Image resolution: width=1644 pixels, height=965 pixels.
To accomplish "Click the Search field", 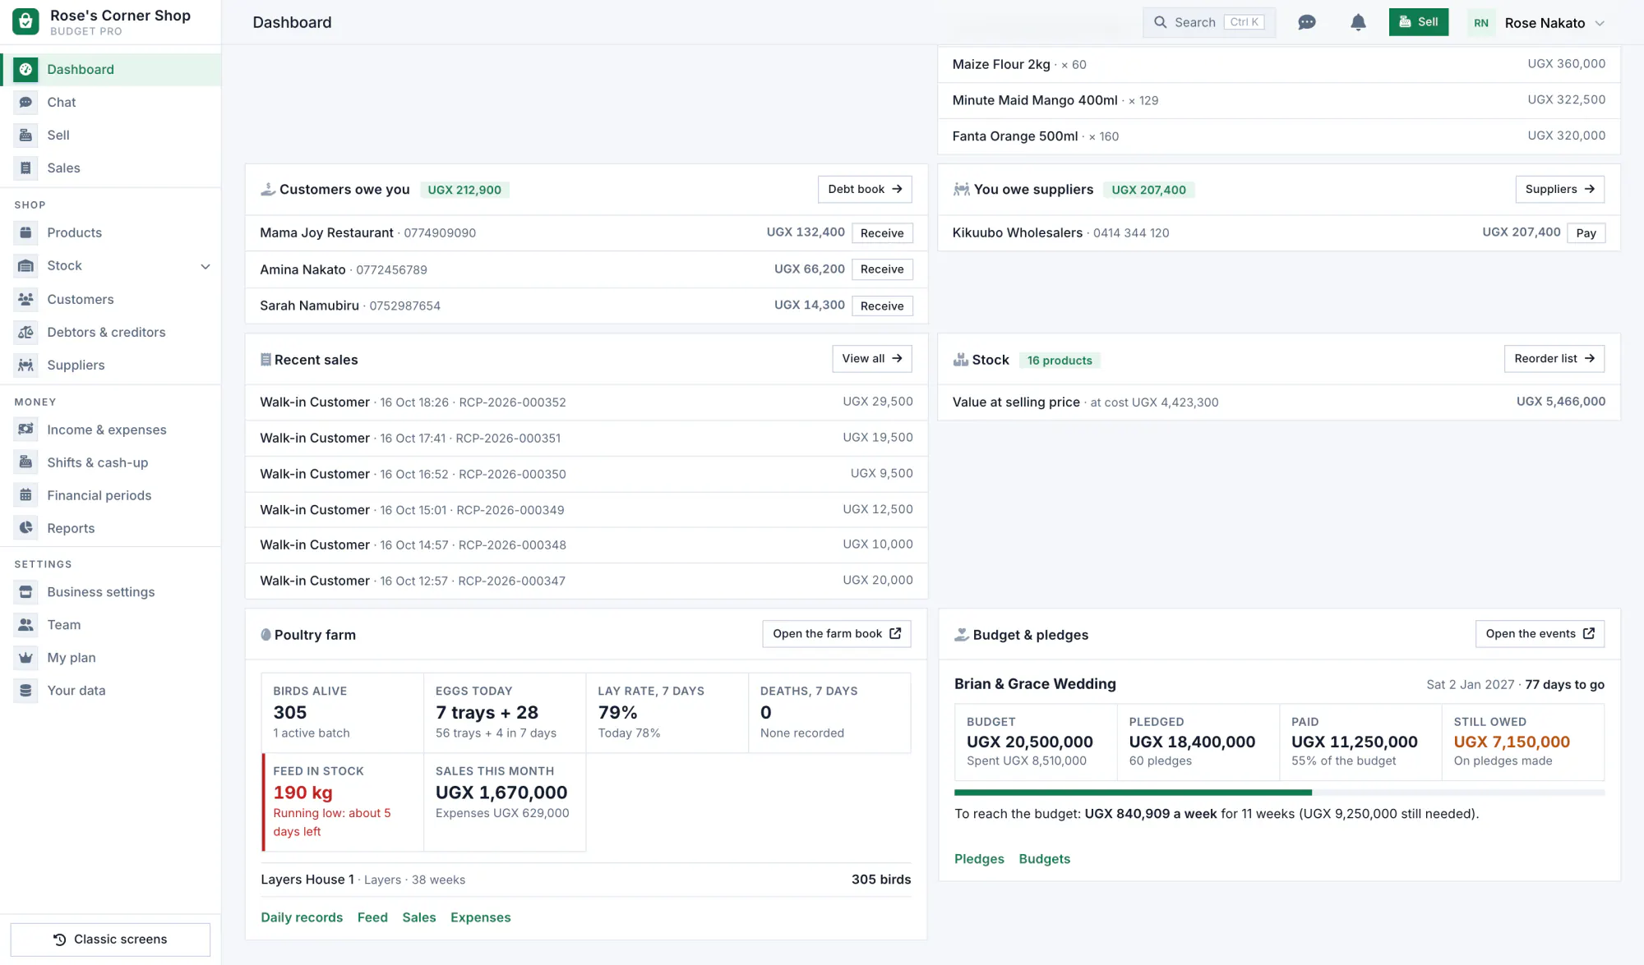I will coord(1208,22).
